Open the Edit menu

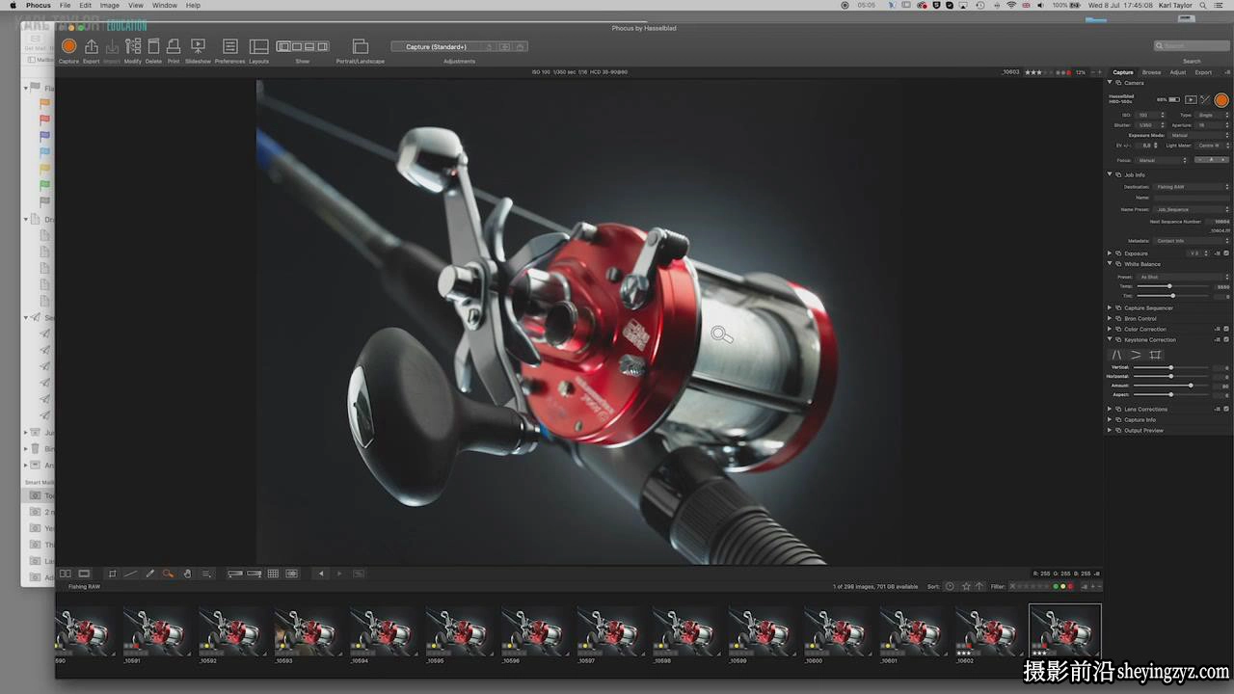point(86,6)
